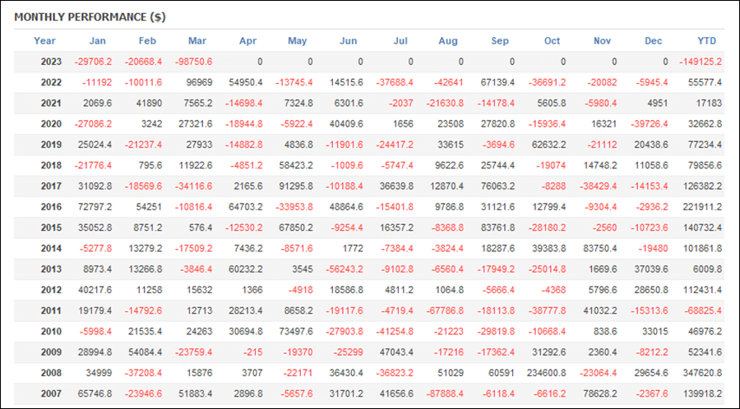Screen dimensions: 740x409
Task: Click the Dec column header
Action: point(654,41)
